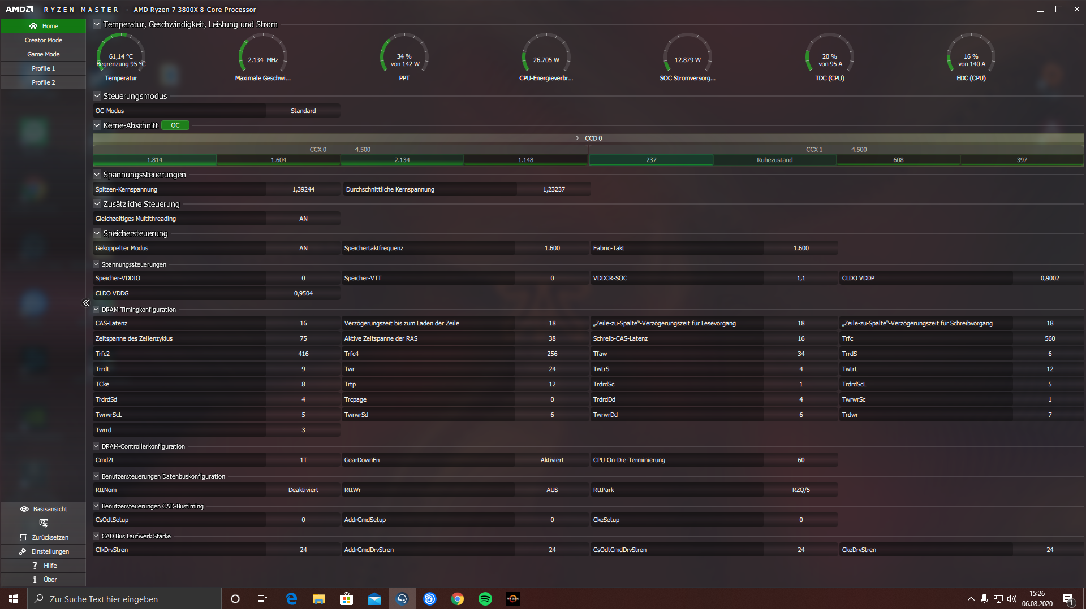Viewport: 1086px width, 609px height.
Task: Click the Zurücksetzen button
Action: 44,537
